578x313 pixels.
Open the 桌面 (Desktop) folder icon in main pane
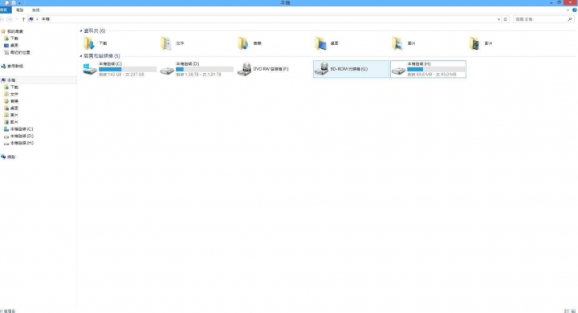click(320, 43)
